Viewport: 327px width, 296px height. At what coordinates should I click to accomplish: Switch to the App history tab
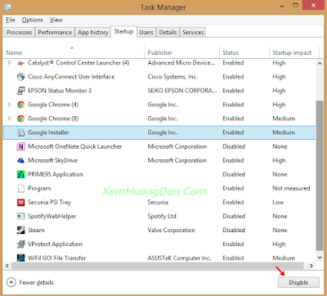[93, 33]
